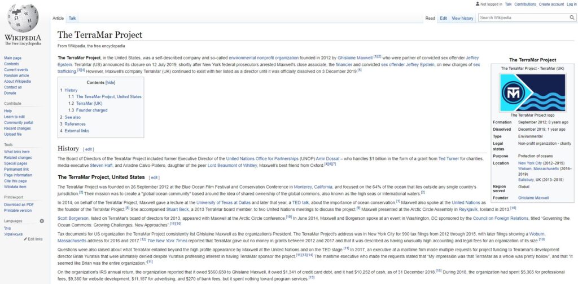
Task: Click Create account
Action: point(551,5)
